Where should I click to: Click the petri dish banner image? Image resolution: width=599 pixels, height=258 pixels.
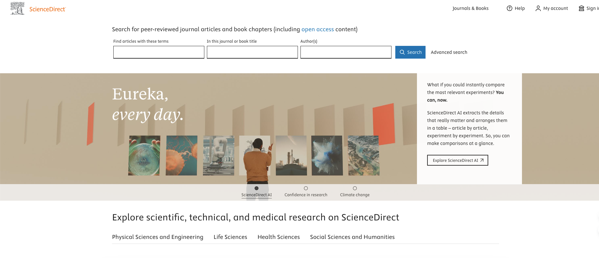tap(144, 155)
